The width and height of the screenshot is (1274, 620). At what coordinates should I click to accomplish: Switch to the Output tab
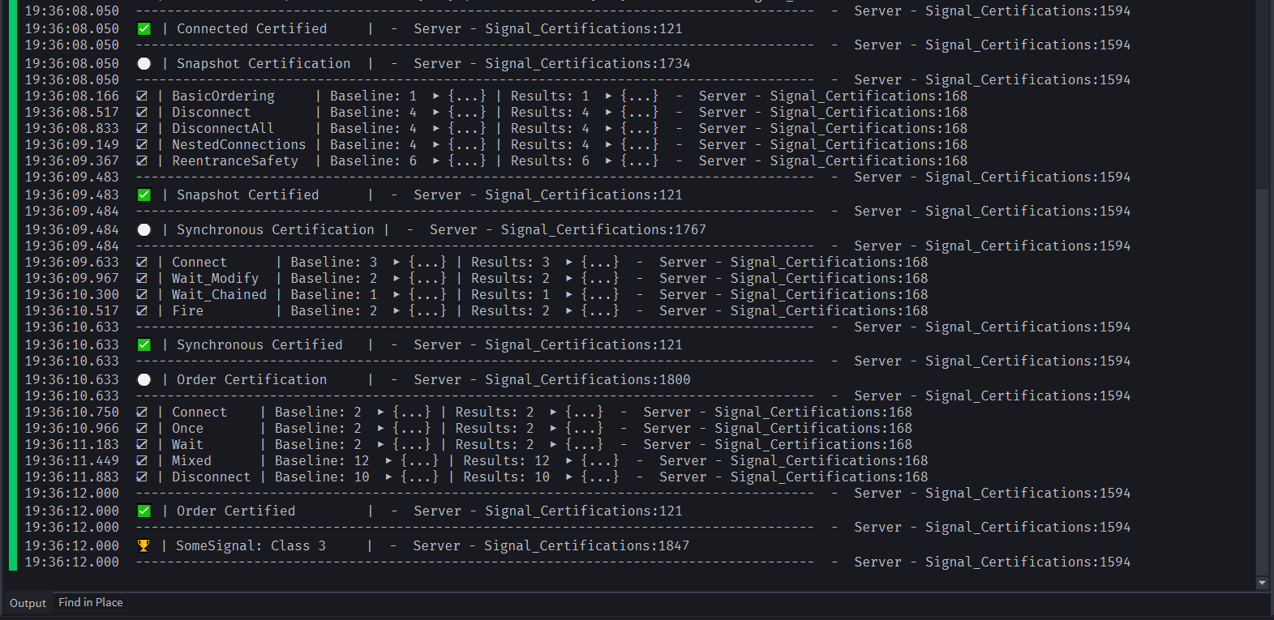tap(28, 603)
